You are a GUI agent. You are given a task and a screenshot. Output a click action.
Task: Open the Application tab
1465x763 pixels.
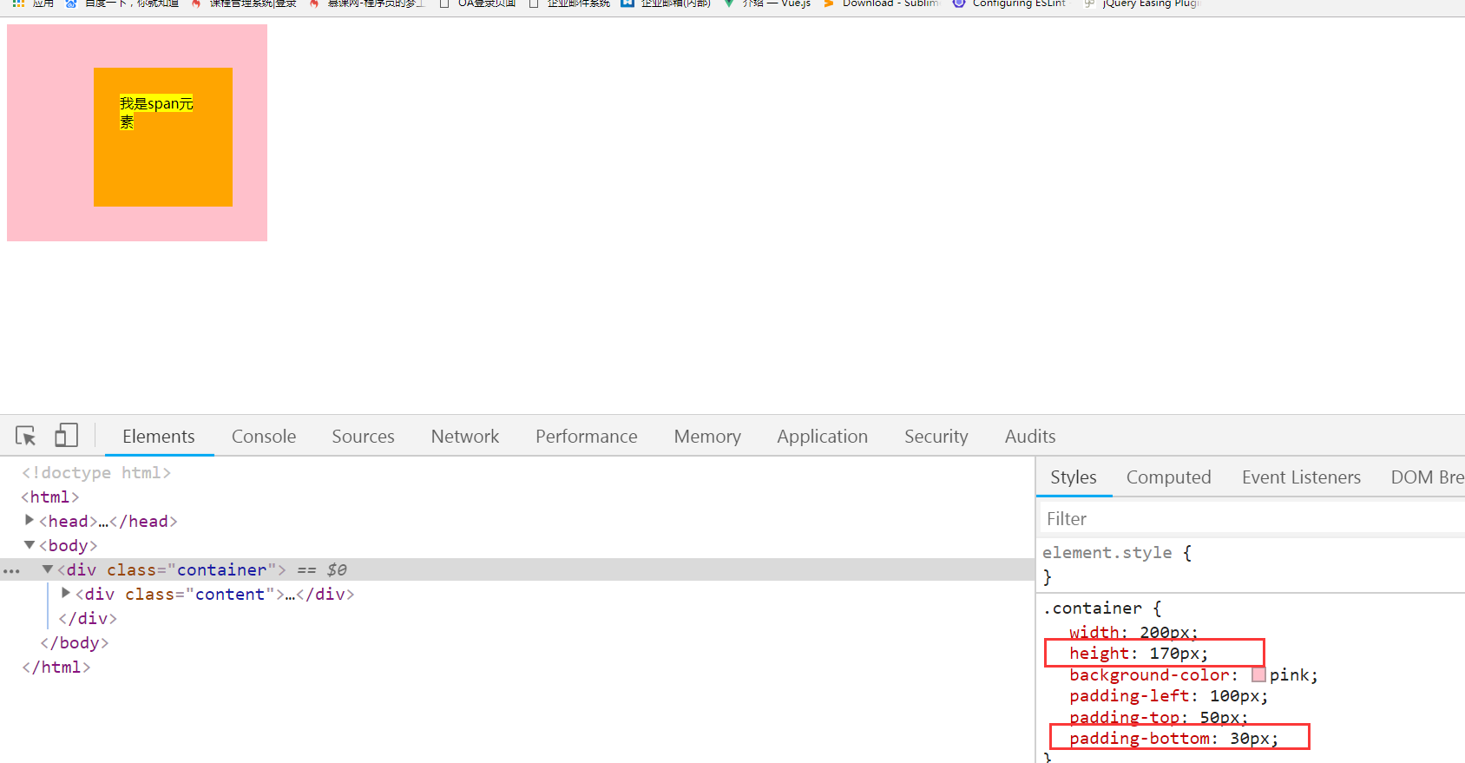click(823, 436)
